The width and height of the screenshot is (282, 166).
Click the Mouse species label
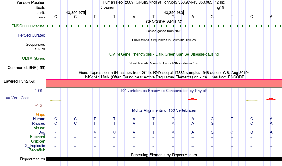pos(39,128)
